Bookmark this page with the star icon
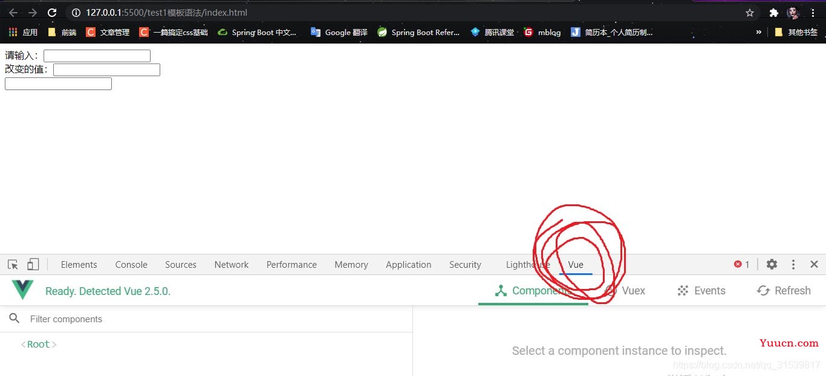 point(750,13)
